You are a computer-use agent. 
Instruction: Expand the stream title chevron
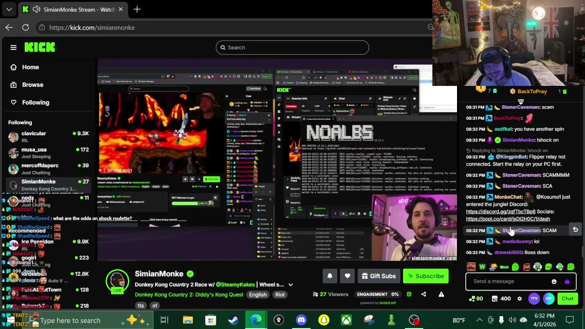pyautogui.click(x=291, y=285)
